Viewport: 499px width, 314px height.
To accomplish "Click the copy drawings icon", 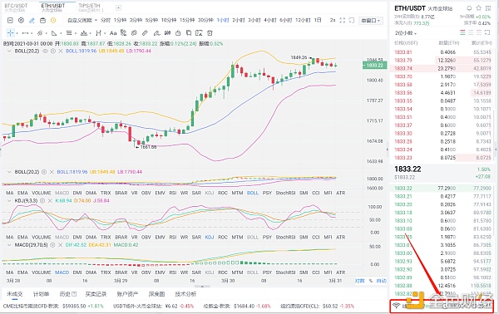I will point(189,33).
